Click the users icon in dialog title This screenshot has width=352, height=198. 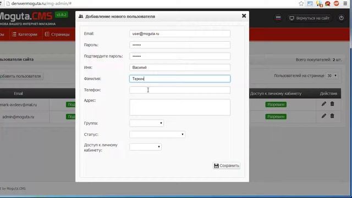click(x=81, y=16)
